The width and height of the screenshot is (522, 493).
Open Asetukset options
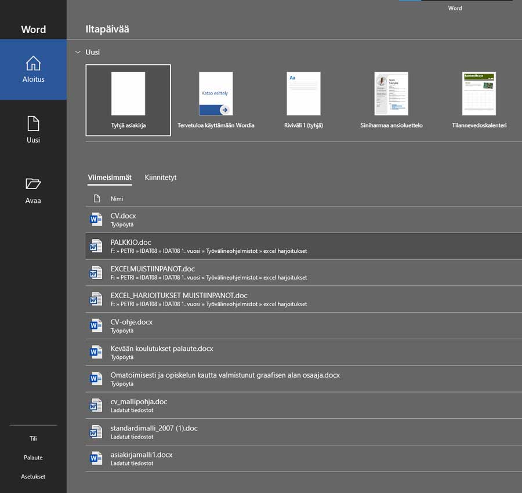pos(33,476)
